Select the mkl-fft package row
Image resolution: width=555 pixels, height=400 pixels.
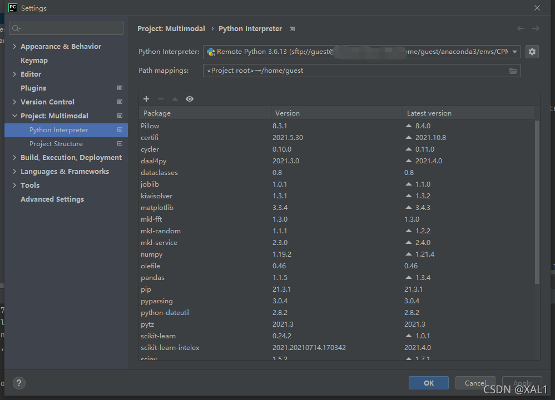click(x=336, y=219)
